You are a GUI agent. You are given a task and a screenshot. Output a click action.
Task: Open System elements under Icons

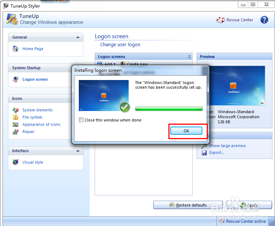38,110
